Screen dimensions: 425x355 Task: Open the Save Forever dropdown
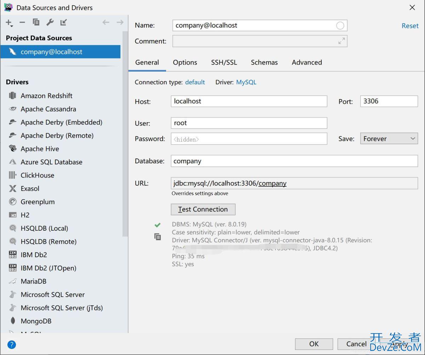click(x=389, y=139)
